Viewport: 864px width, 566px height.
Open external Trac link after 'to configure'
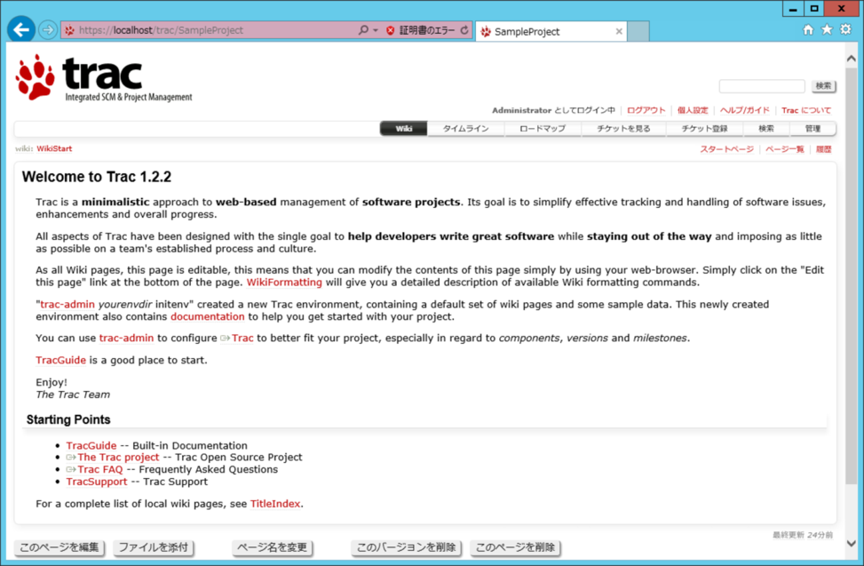[x=237, y=339]
